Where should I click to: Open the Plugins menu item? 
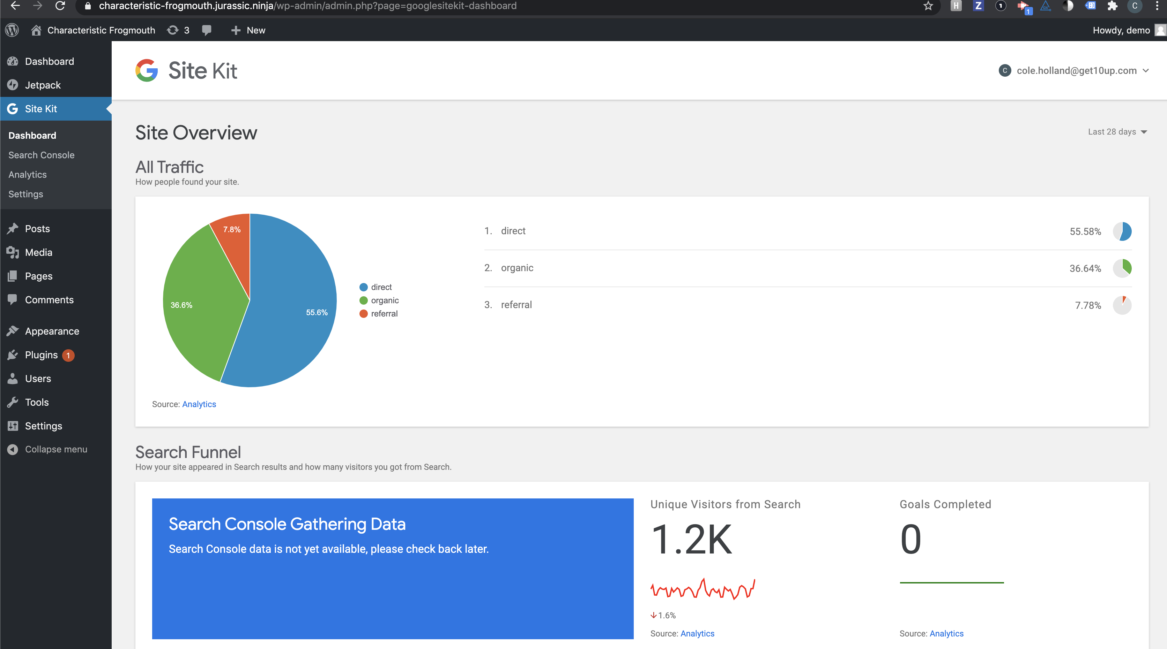point(41,355)
